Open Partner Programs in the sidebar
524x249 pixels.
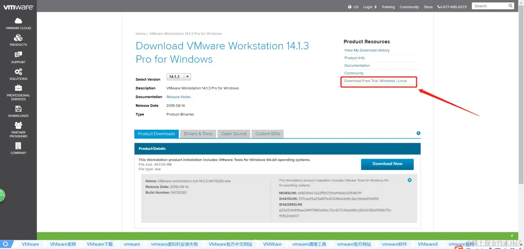[x=18, y=130]
